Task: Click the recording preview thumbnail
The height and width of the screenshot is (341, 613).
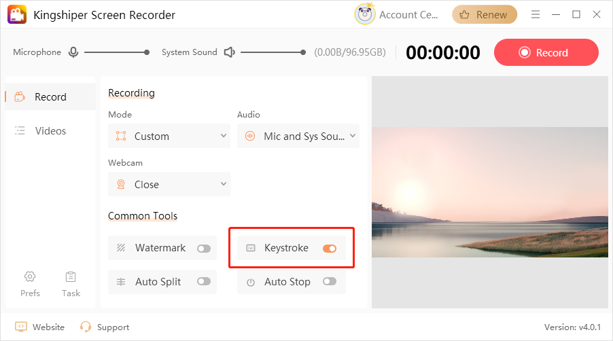Action: tap(490, 192)
